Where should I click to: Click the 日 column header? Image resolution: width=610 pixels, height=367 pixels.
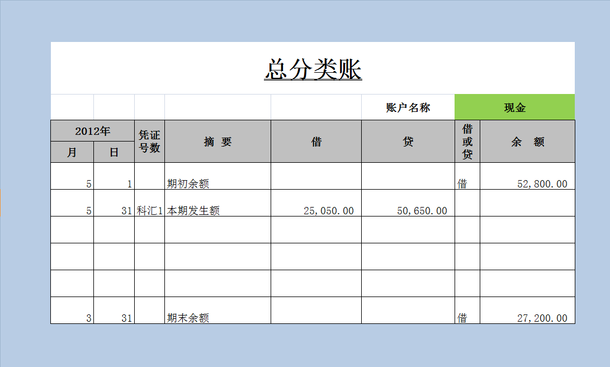114,152
